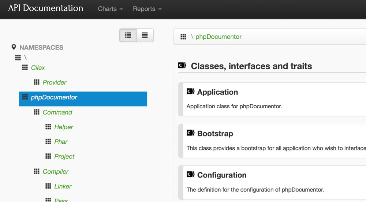Click the grid icon beside Command namespace
The image size is (366, 202).
[37, 112]
